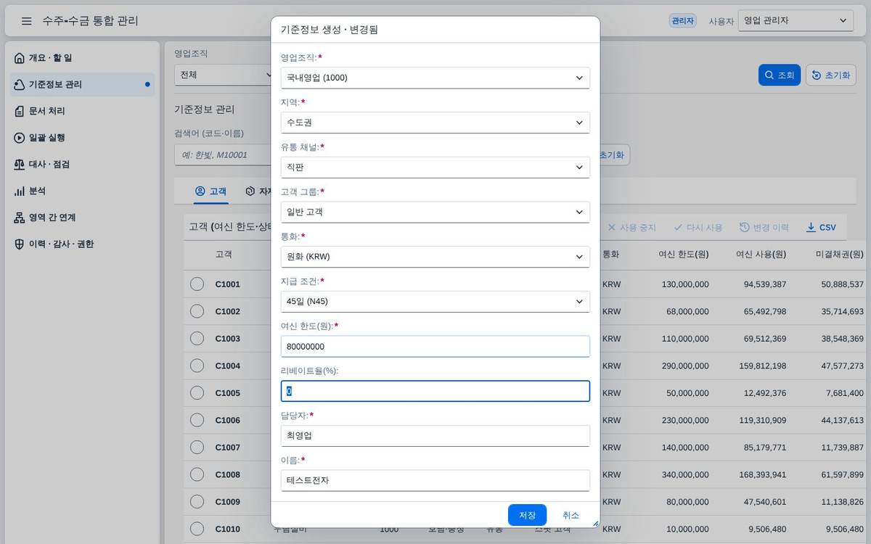Select the radio button for C1004
871x544 pixels.
197,366
